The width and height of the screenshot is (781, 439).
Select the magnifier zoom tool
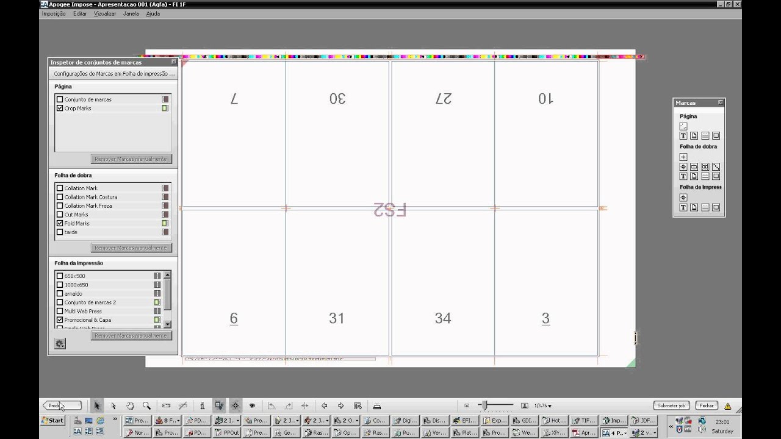click(146, 405)
